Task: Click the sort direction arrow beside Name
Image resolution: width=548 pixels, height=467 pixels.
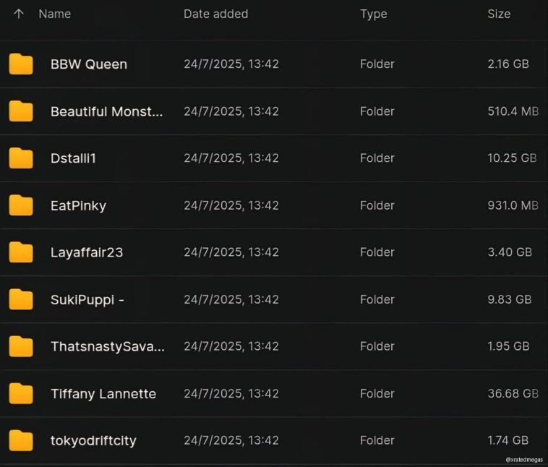Action: click(x=19, y=14)
